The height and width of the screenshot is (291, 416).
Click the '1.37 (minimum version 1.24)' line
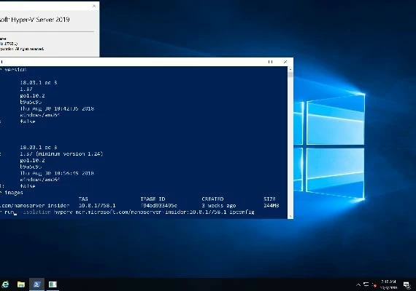61,154
